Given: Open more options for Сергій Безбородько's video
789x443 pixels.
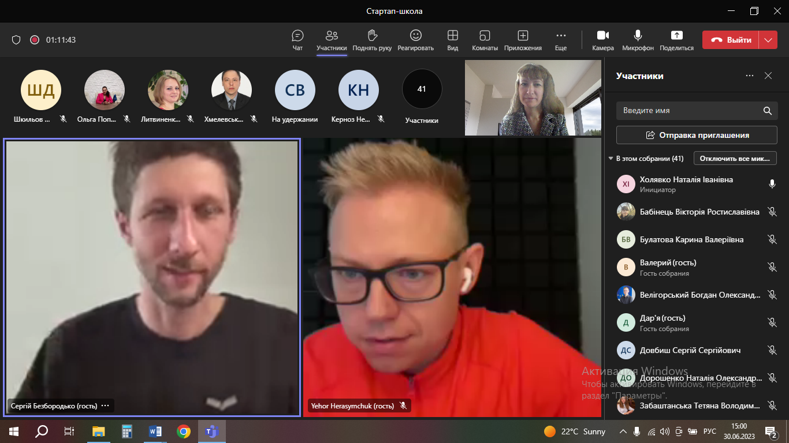Looking at the screenshot, I should (x=105, y=406).
